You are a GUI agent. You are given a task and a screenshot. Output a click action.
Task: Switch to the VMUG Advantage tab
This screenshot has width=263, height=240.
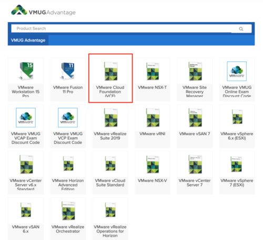click(28, 40)
